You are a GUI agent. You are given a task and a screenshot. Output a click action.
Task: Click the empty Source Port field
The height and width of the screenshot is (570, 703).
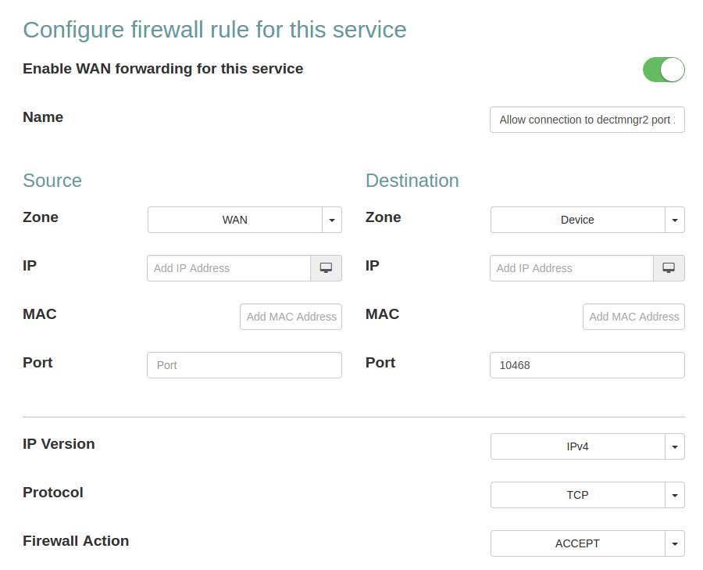coord(244,365)
